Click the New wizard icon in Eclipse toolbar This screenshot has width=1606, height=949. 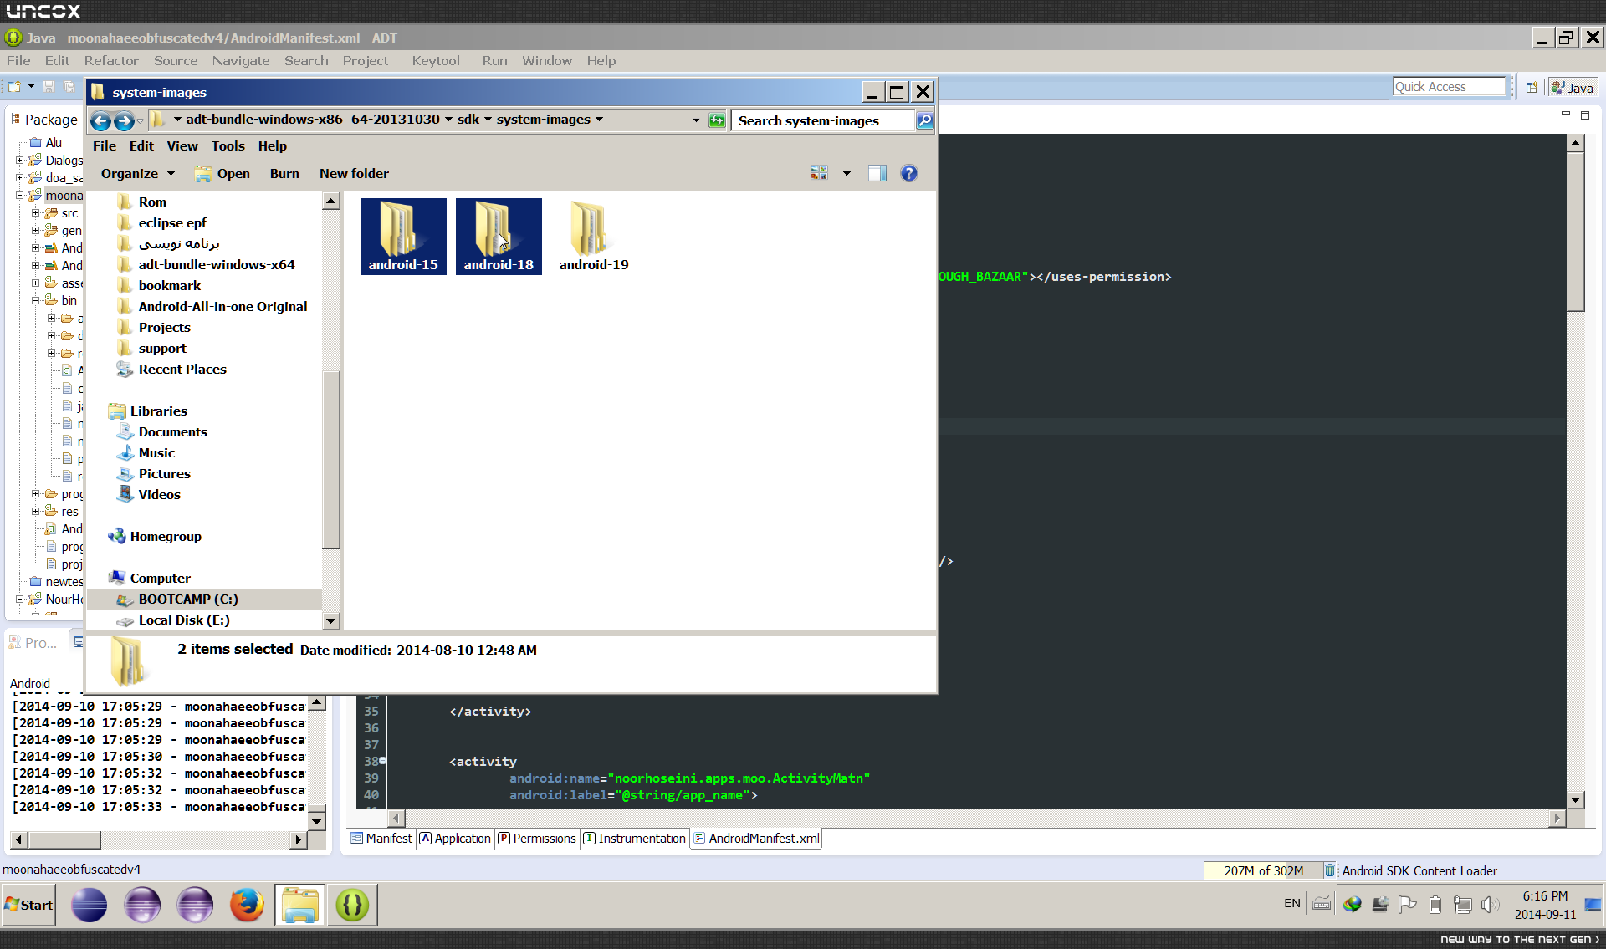[x=14, y=86]
